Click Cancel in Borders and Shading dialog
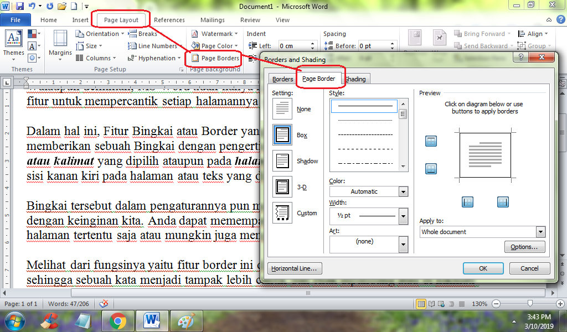Screen dimensions: 567x332 click(x=529, y=268)
